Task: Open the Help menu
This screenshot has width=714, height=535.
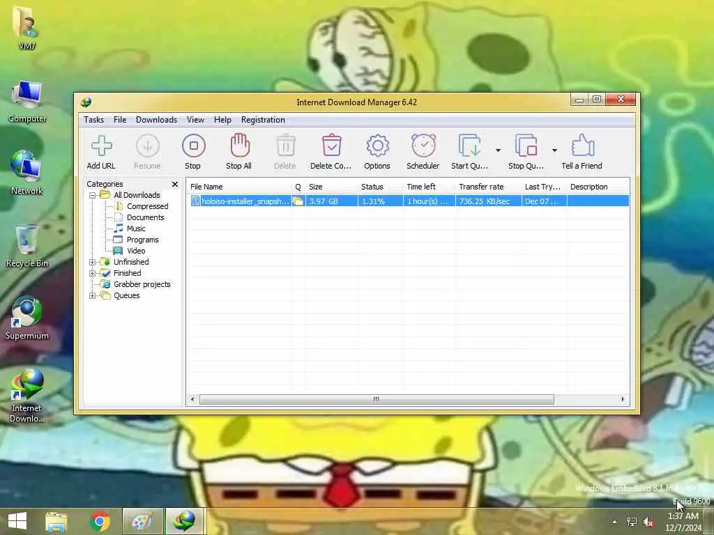Action: click(x=222, y=120)
